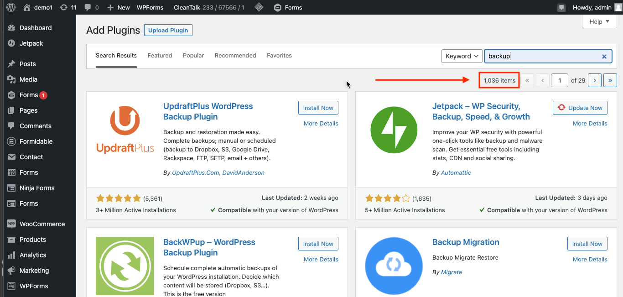The width and height of the screenshot is (623, 297).
Task: Click the current page number field
Action: click(x=559, y=81)
